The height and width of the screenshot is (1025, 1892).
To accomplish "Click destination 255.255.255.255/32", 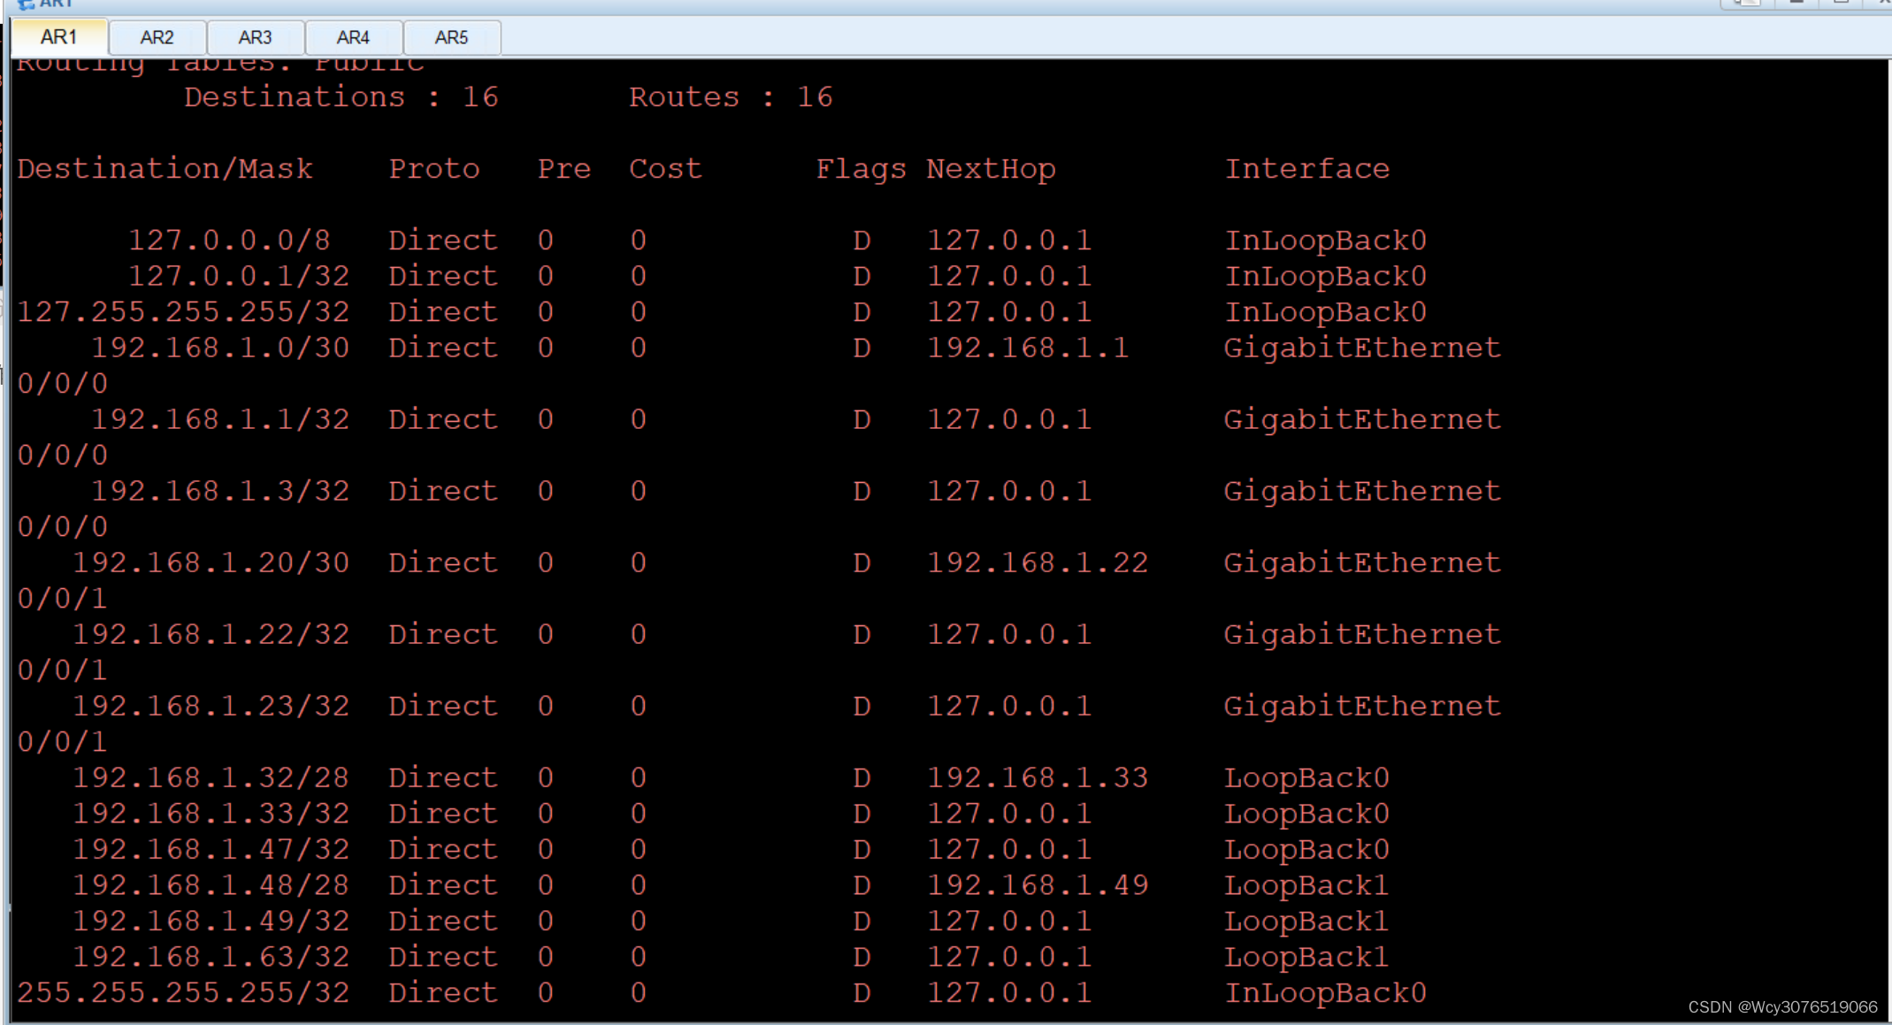I will click(183, 993).
